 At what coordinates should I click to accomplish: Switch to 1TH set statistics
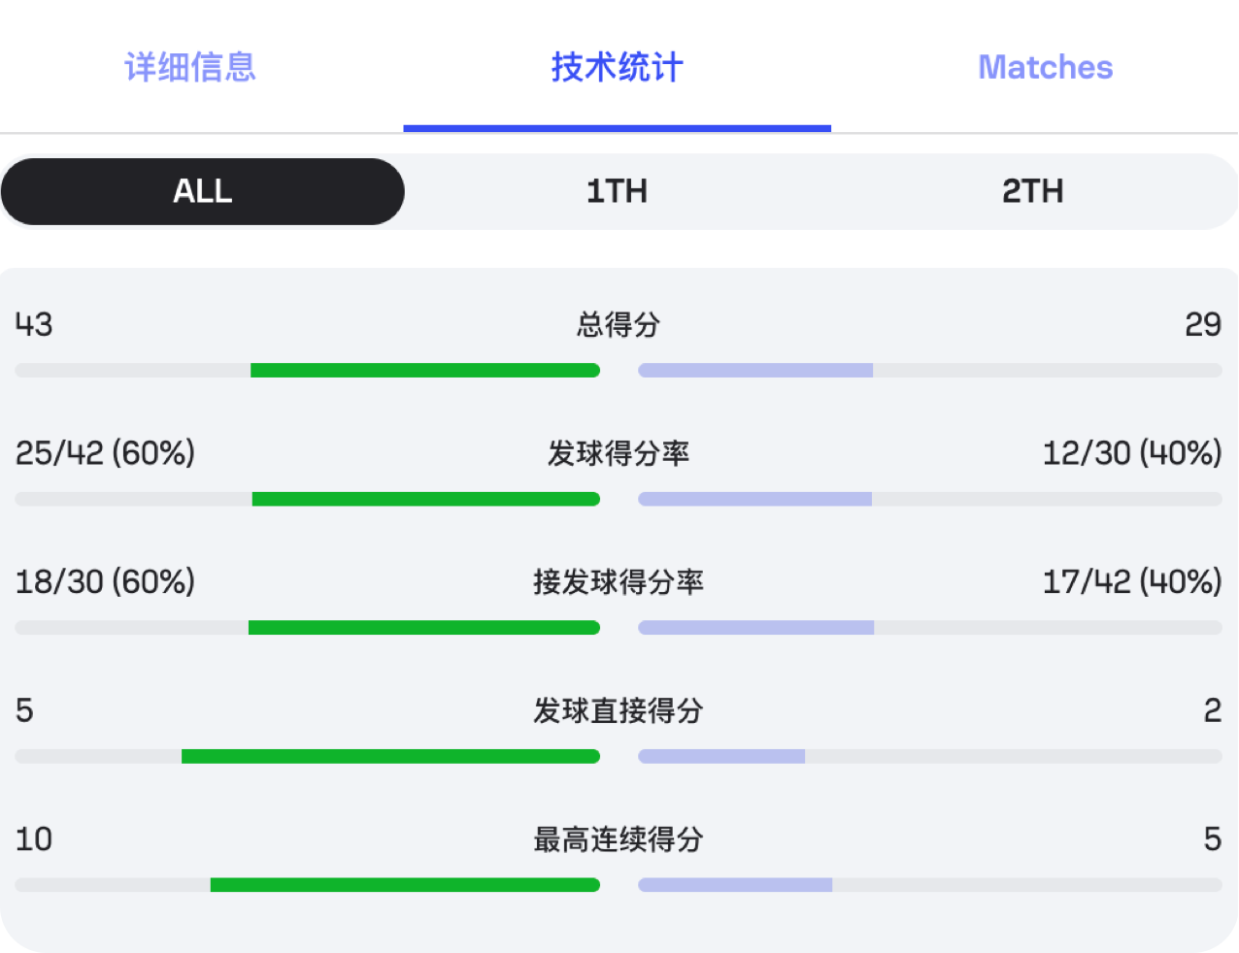coord(617,191)
